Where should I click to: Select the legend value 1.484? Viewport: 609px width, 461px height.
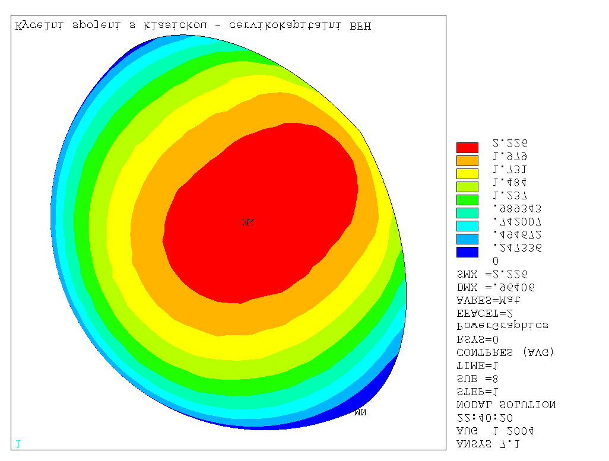[x=510, y=182]
